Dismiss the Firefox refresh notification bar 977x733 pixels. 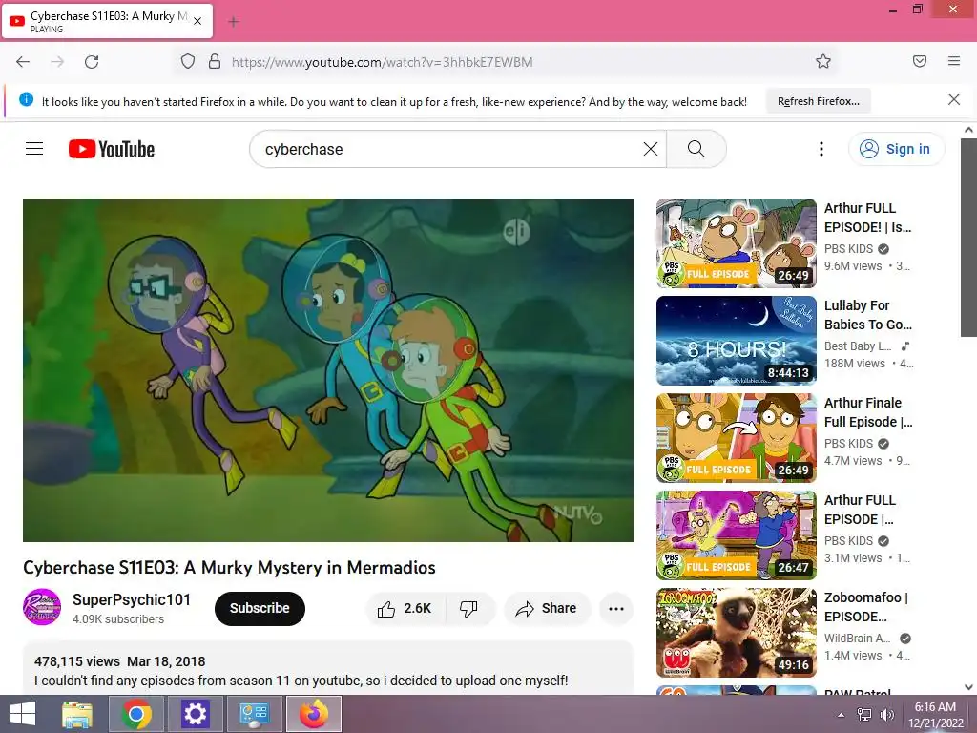tap(954, 99)
